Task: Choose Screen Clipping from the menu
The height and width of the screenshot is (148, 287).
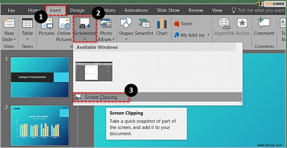Action: [x=157, y=97]
